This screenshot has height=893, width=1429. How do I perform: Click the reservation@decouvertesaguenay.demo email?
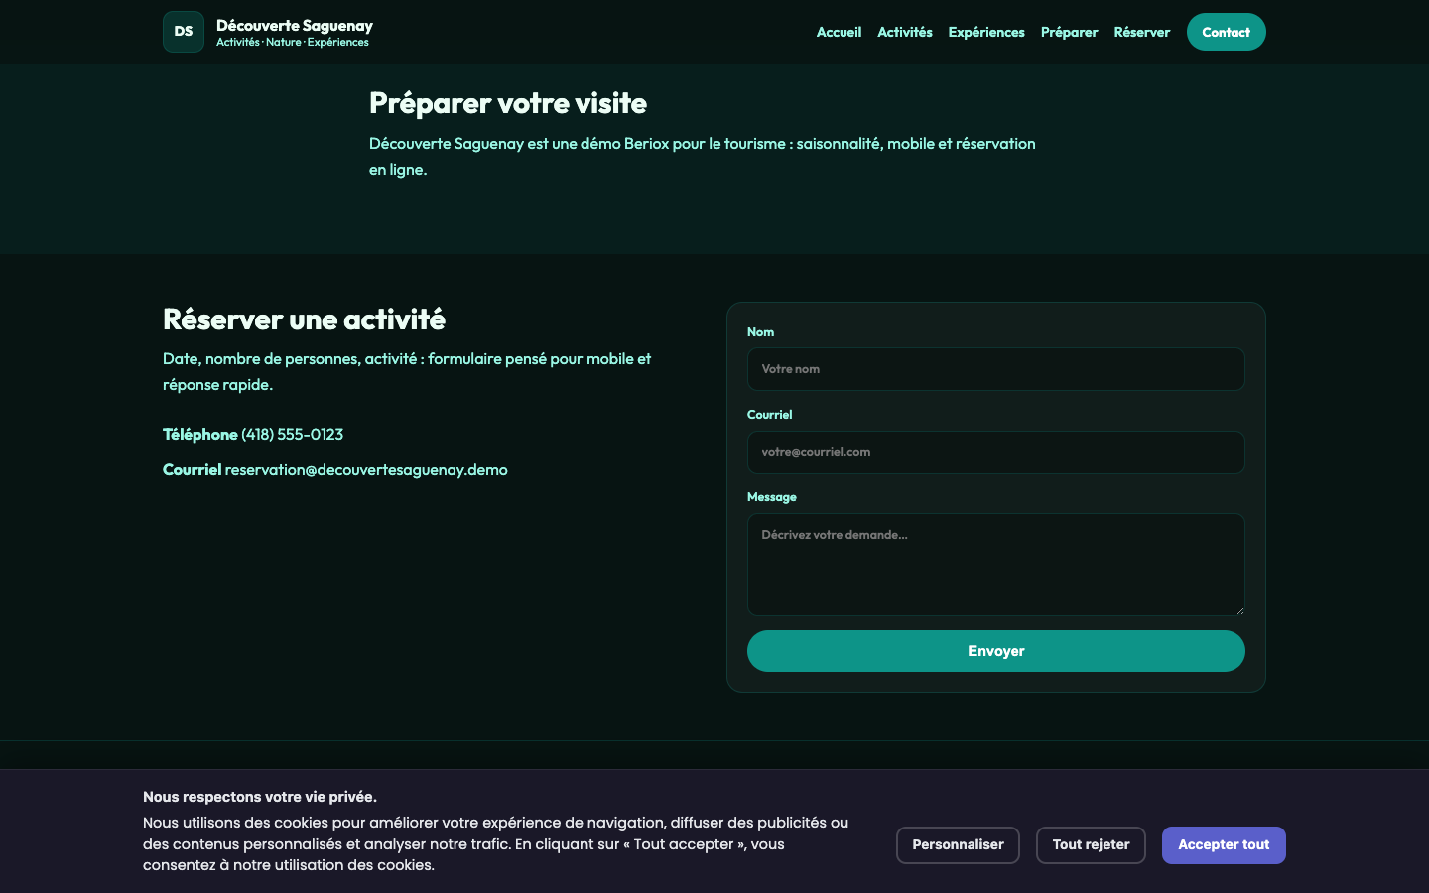[366, 470]
